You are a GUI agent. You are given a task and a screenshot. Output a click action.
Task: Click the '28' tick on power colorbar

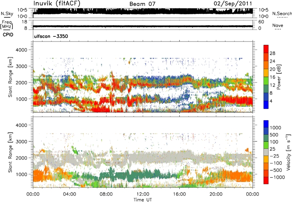[272, 53]
